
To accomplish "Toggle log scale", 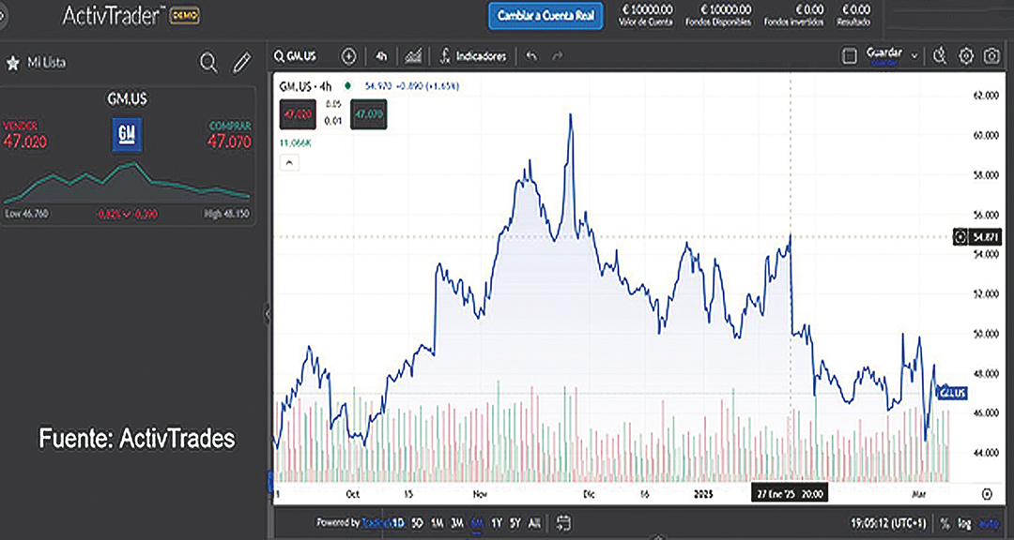I will point(964,522).
